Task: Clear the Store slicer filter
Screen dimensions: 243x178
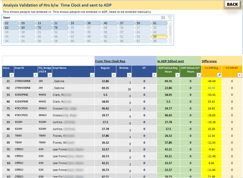Action: point(170,18)
